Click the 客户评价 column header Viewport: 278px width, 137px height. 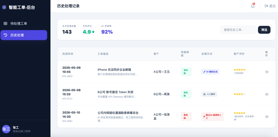(x=239, y=54)
